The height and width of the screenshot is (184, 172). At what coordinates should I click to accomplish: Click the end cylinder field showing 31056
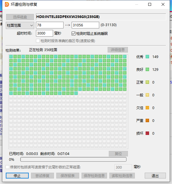click(x=85, y=25)
